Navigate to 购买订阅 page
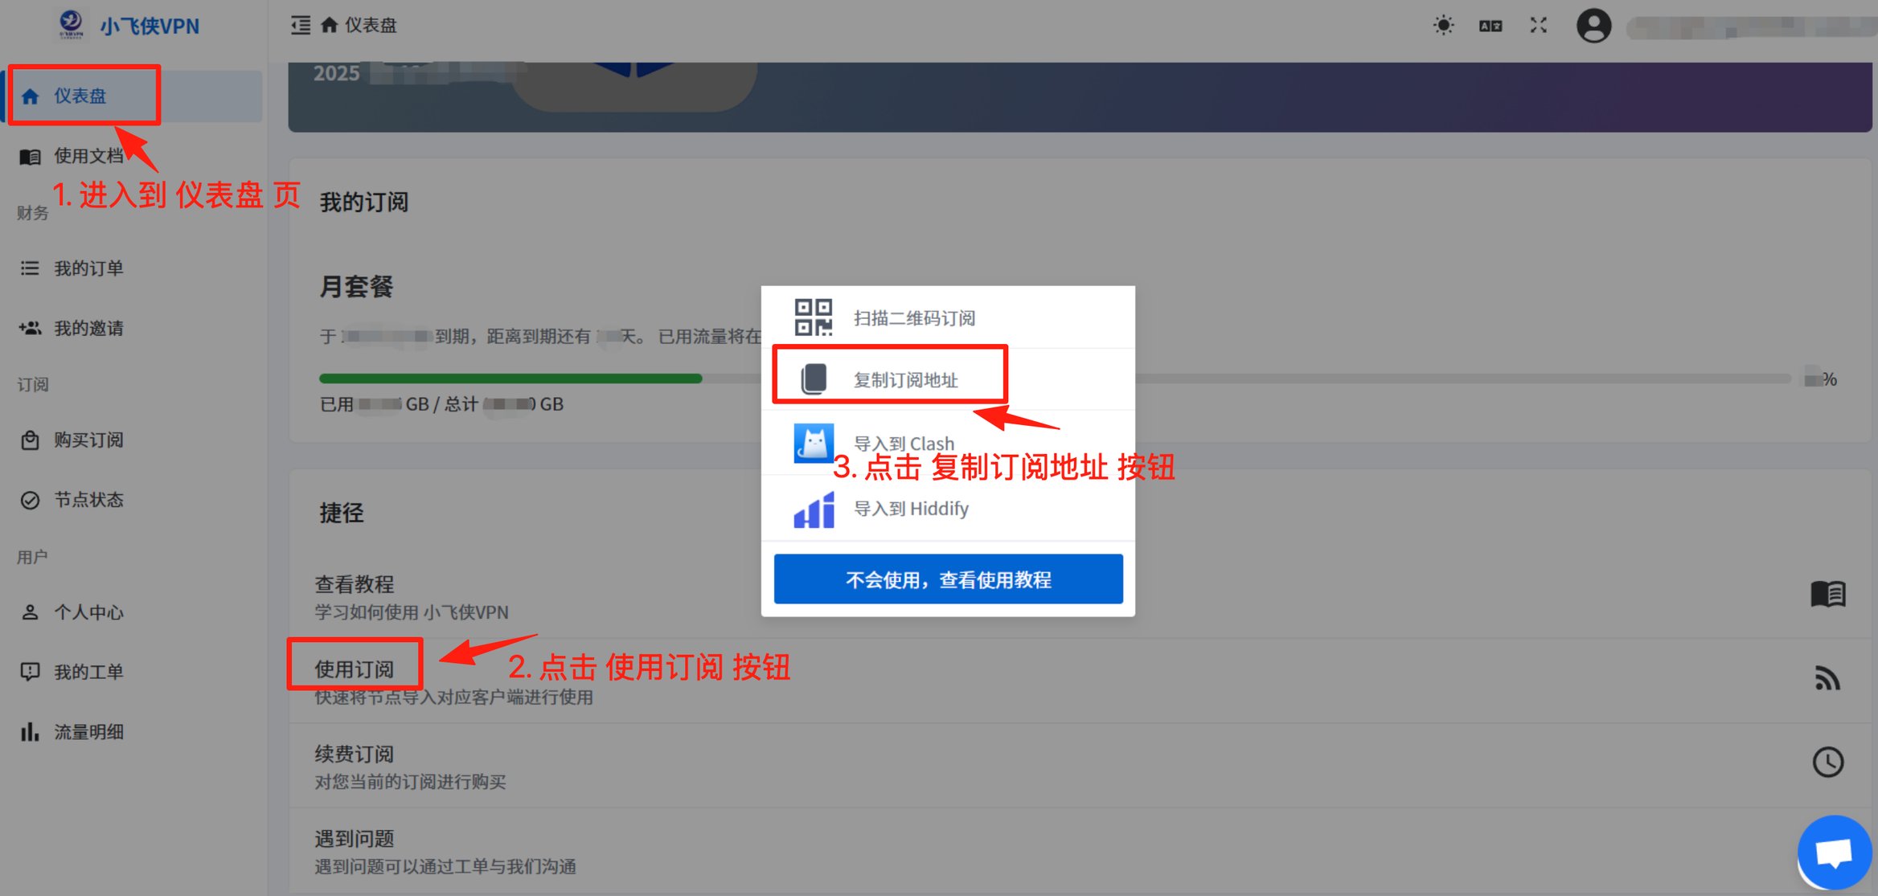Viewport: 1878px width, 896px height. click(88, 440)
